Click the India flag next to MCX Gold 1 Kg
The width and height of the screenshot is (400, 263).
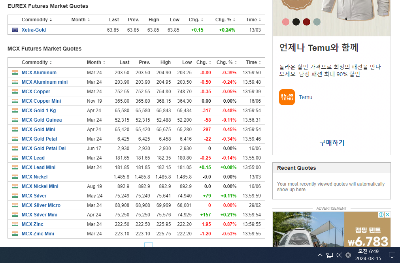pos(15,111)
